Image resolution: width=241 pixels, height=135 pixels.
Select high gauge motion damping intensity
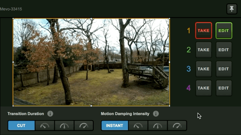coord(177,126)
